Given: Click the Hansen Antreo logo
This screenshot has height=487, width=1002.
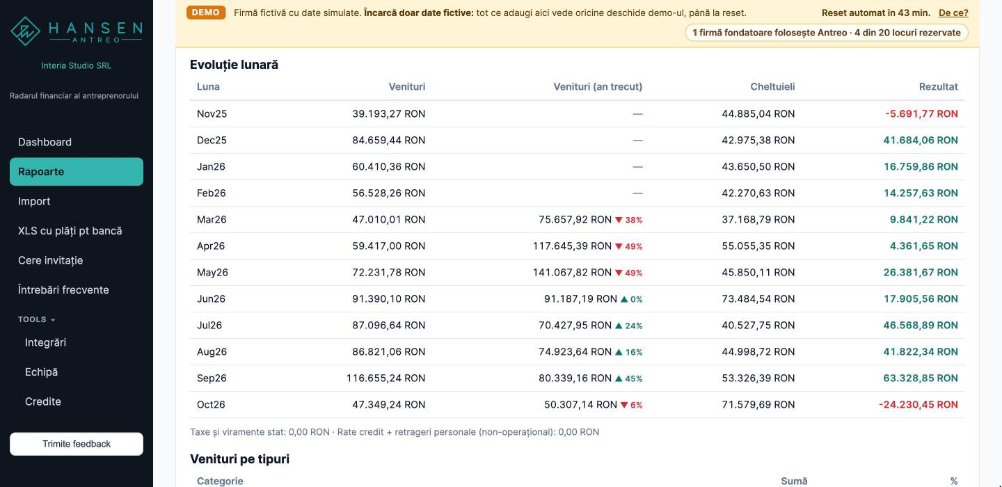Looking at the screenshot, I should [77, 31].
